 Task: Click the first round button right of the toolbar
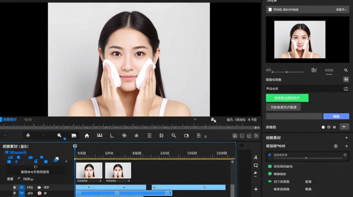tap(235, 136)
